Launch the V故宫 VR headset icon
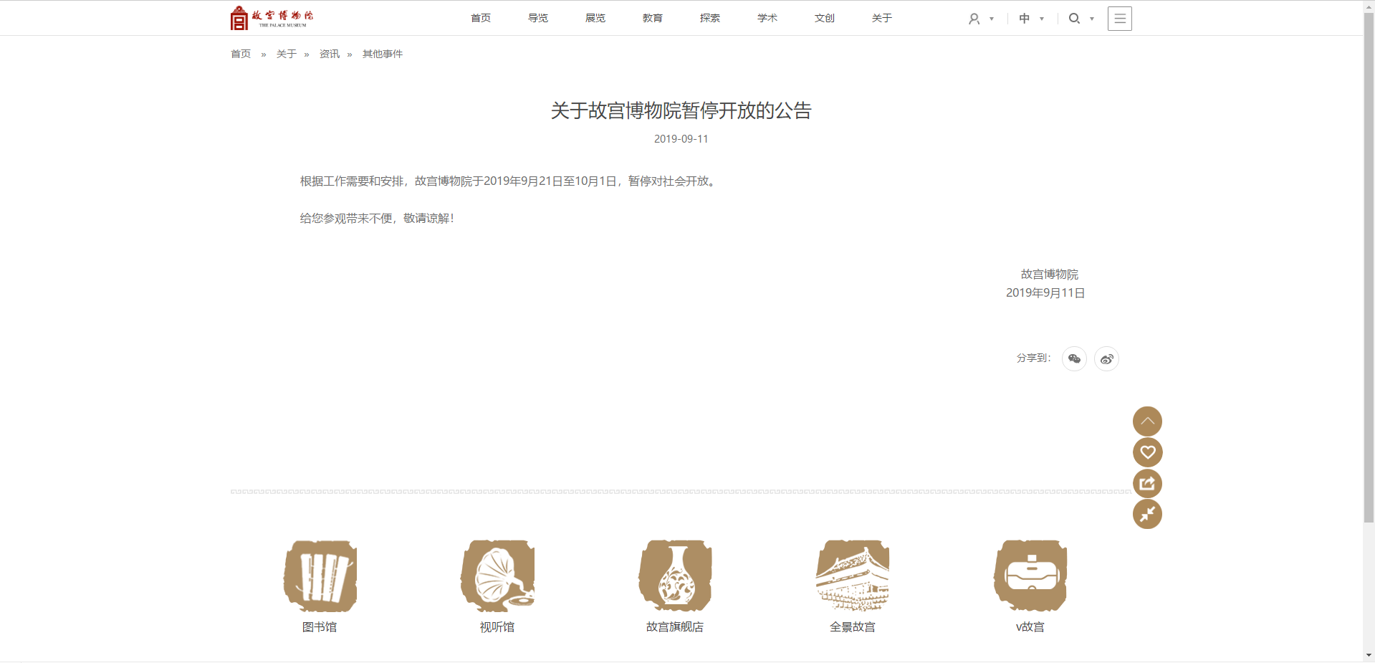This screenshot has height=663, width=1375. pos(1030,576)
